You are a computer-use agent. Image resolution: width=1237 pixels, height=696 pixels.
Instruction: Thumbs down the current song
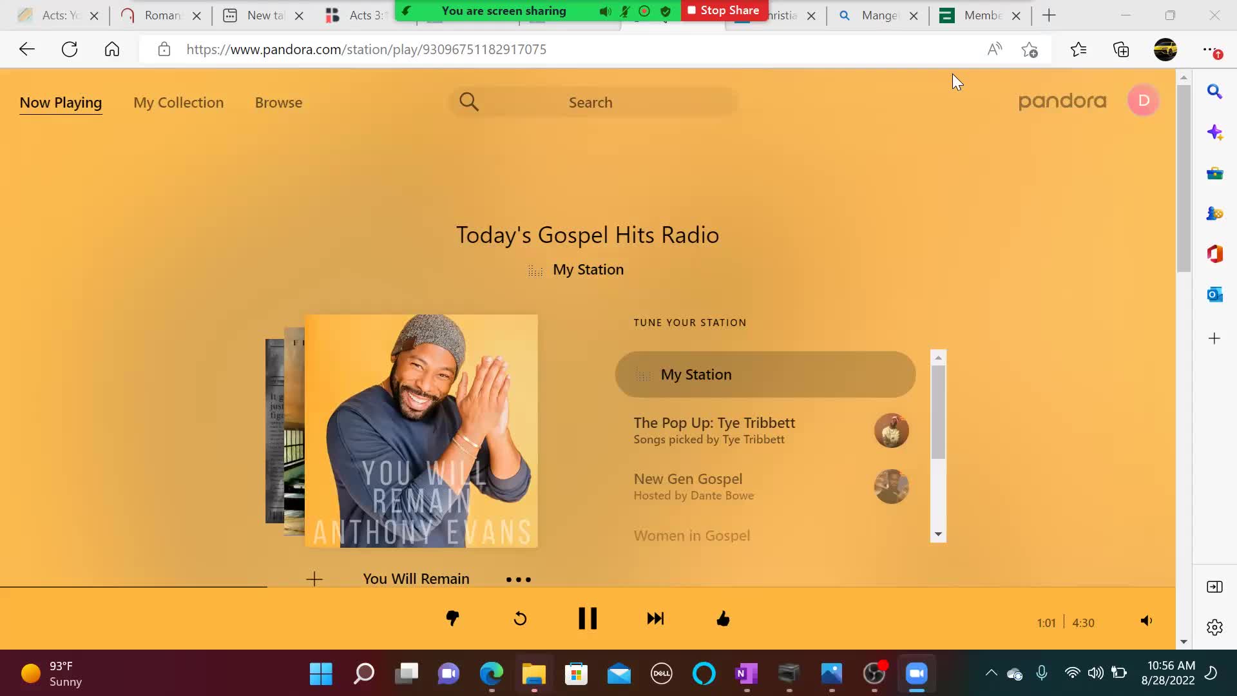[x=452, y=619]
